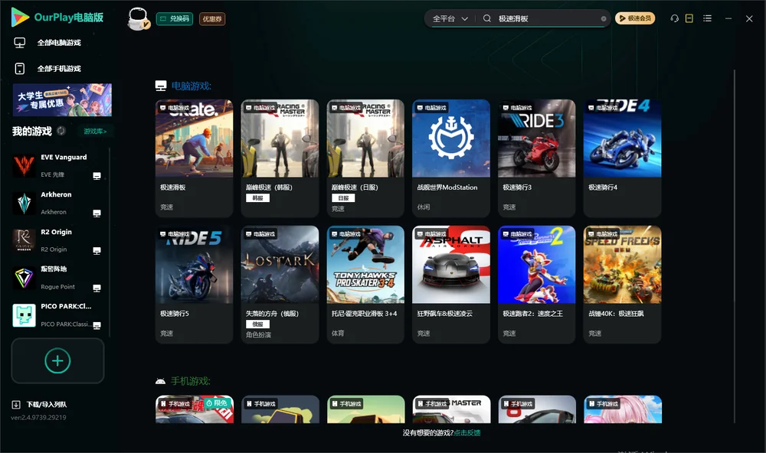Screen dimensions: 766x453
Task: Click the 俄服 server tag on Lost Ark
Action: pyautogui.click(x=258, y=324)
